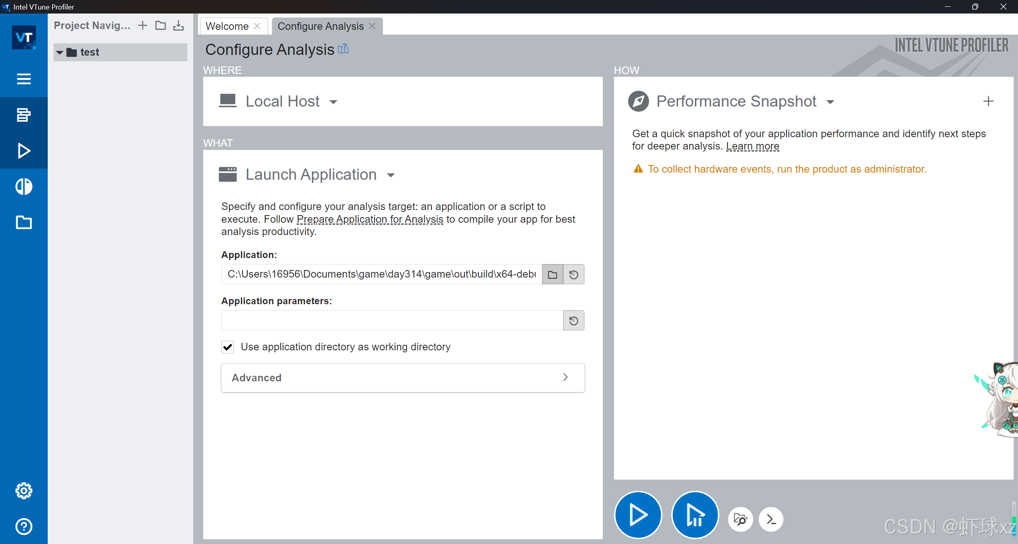Click the Compare Results sidebar icon
This screenshot has width=1018, height=544.
point(24,187)
